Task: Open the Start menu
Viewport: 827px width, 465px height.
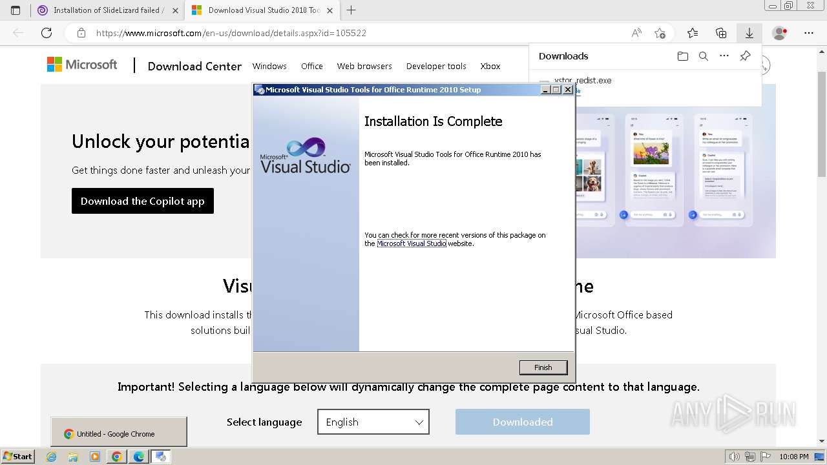Action: click(17, 456)
